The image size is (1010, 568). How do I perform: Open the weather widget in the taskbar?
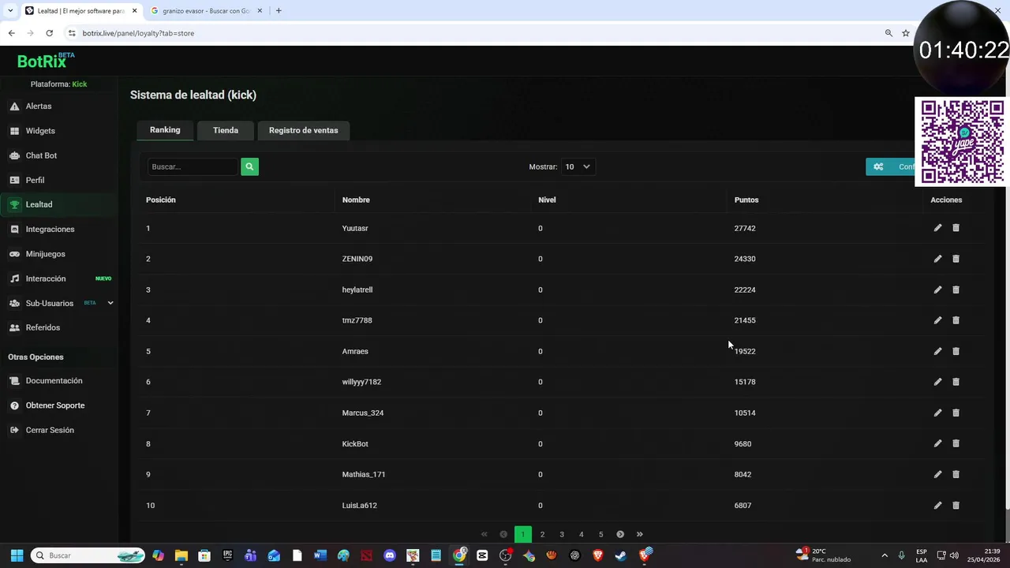823,555
